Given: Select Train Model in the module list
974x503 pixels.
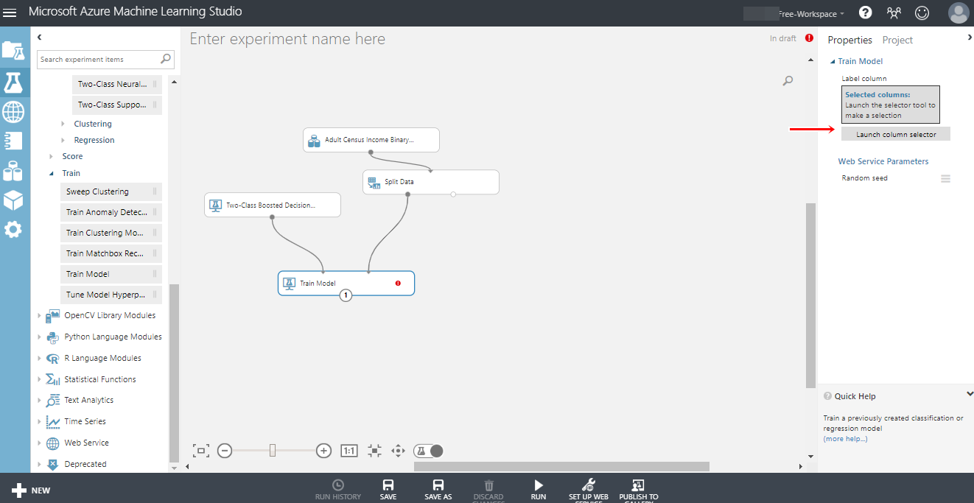Looking at the screenshot, I should click(x=111, y=274).
